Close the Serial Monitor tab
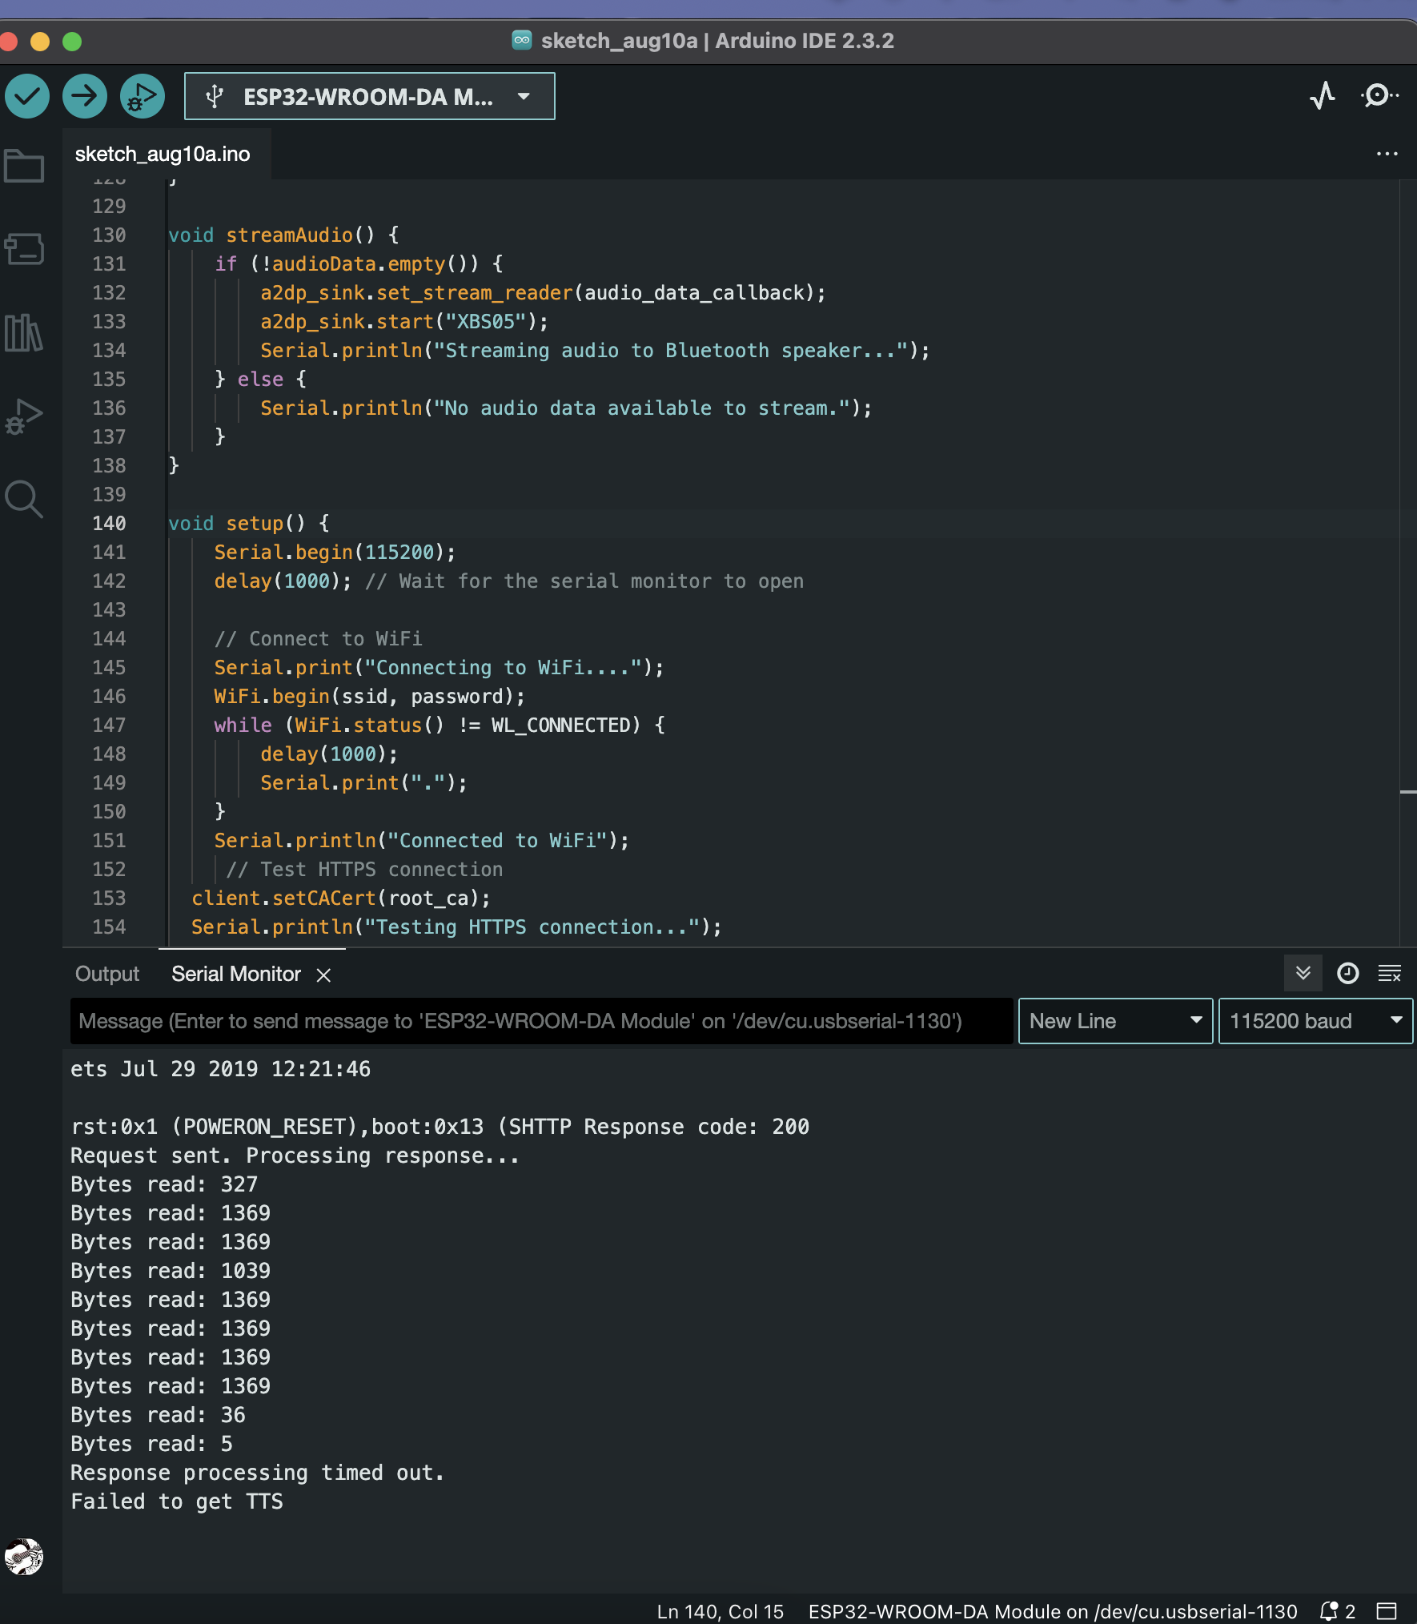Screen dimensions: 1417x1624 pos(323,975)
